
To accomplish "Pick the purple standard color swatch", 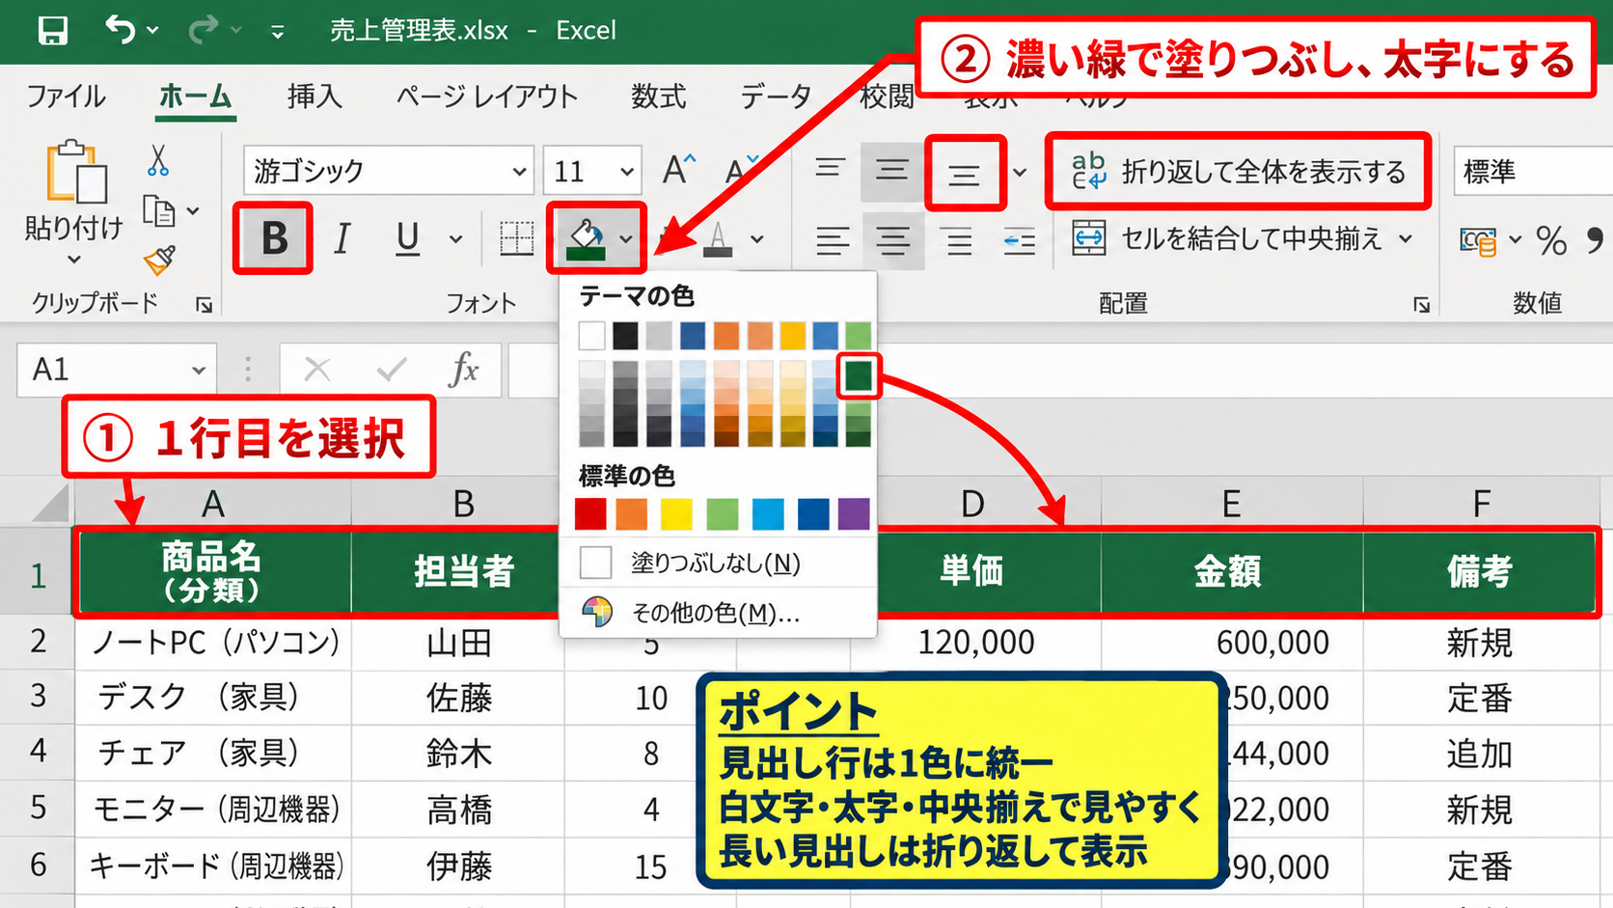I will coord(854,514).
